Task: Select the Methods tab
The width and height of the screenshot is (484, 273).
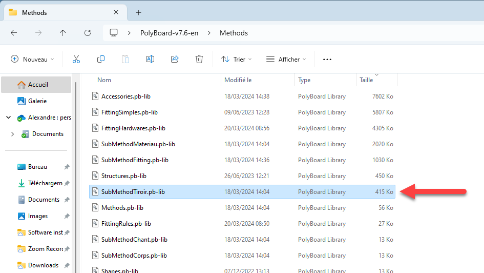Action: (x=65, y=12)
